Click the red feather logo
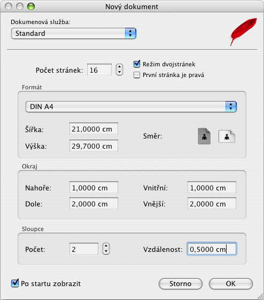The image size is (264, 300). (243, 32)
